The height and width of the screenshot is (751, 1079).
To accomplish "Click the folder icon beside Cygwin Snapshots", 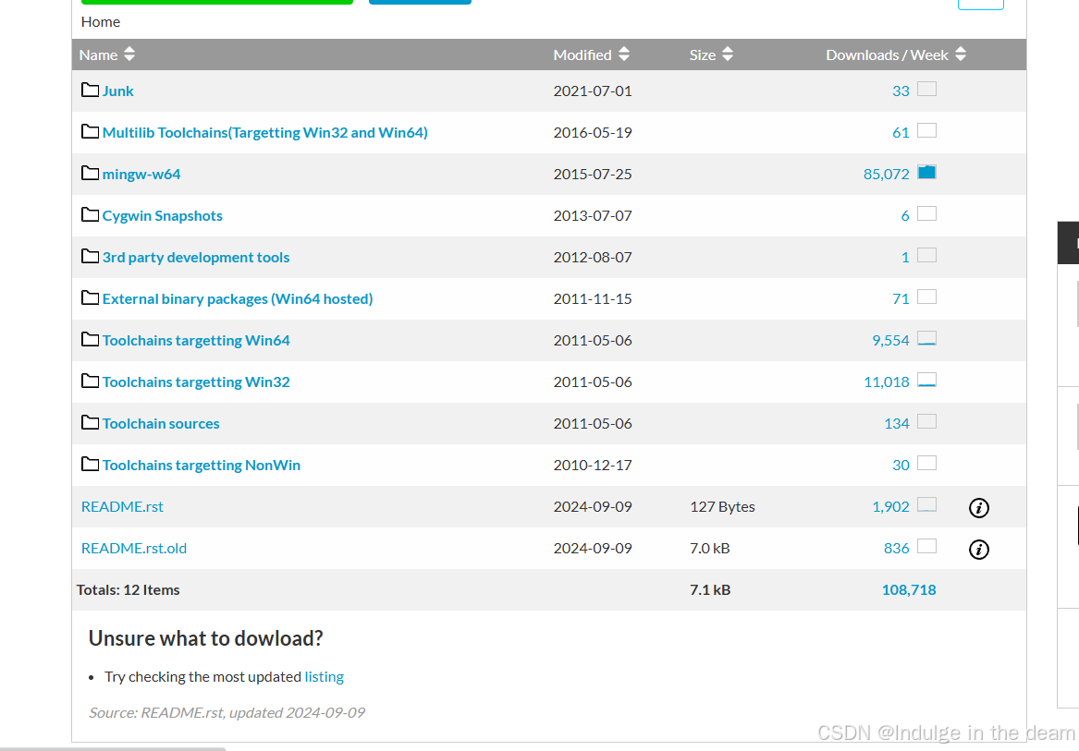I will (90, 214).
